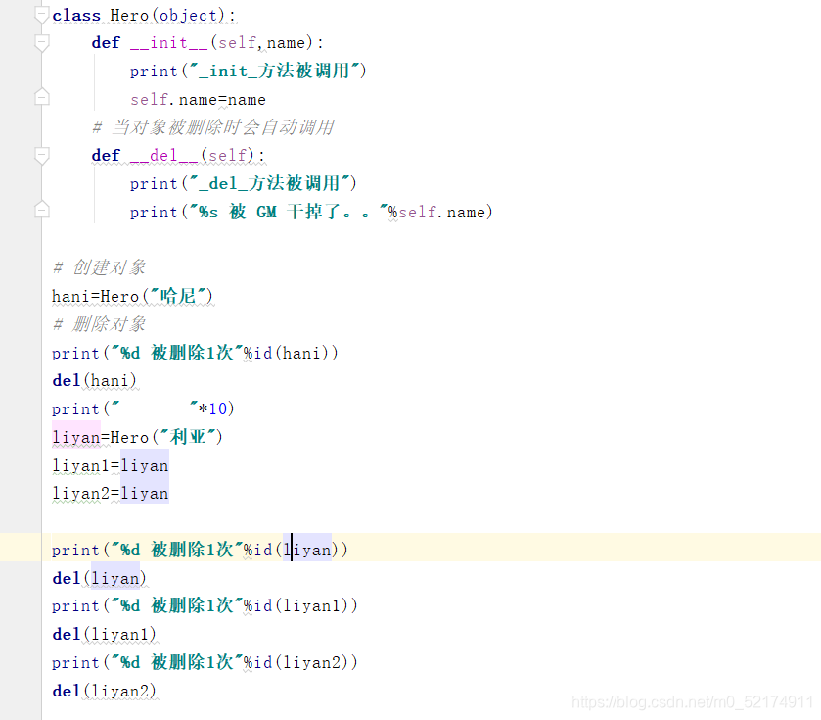Collapse the __del__ method fold marker

pyautogui.click(x=41, y=156)
